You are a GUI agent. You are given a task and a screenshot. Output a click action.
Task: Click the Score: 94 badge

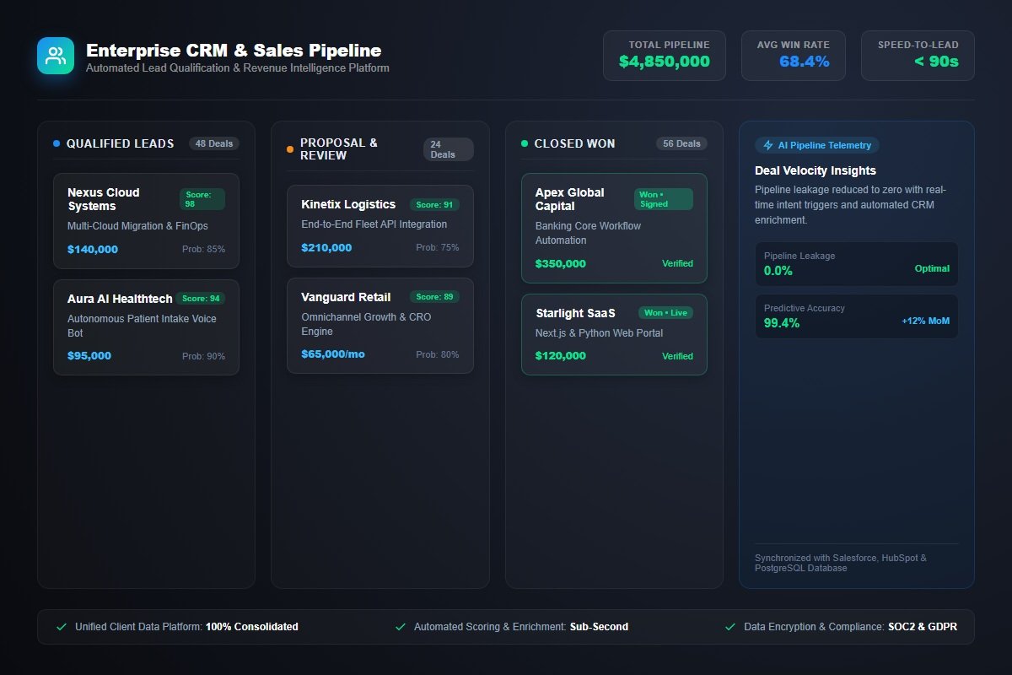click(x=201, y=299)
